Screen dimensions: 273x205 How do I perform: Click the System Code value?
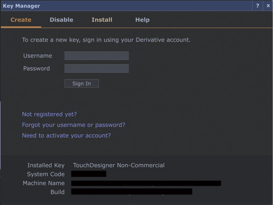[89, 174]
